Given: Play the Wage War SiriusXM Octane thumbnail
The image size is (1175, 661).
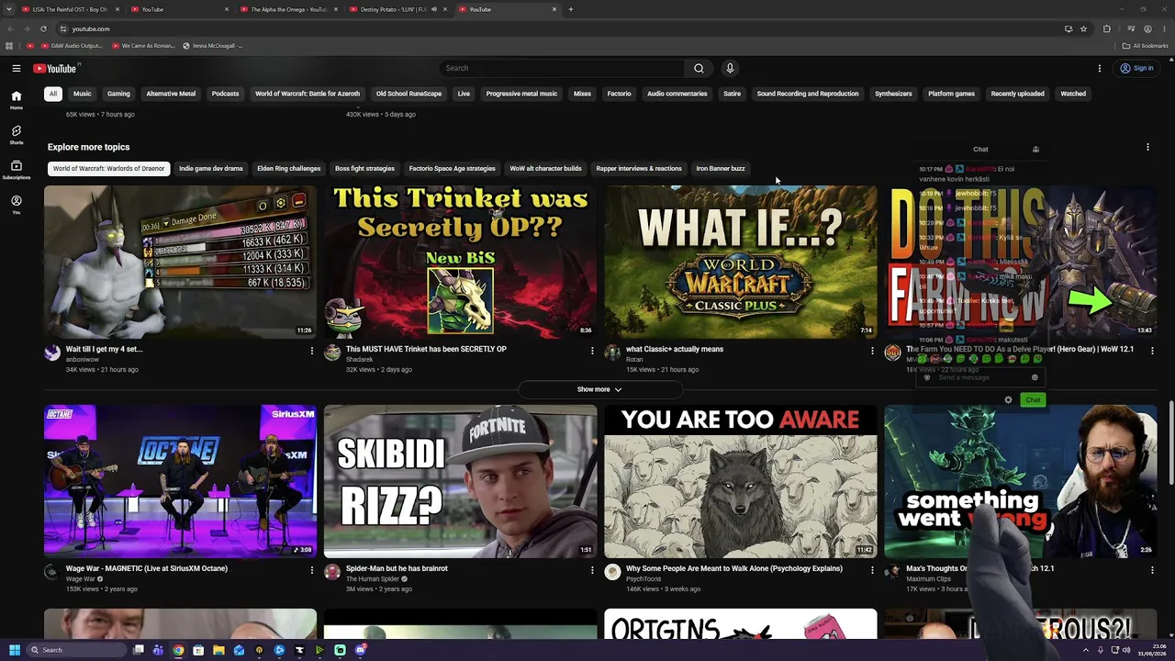Looking at the screenshot, I should click(x=180, y=481).
